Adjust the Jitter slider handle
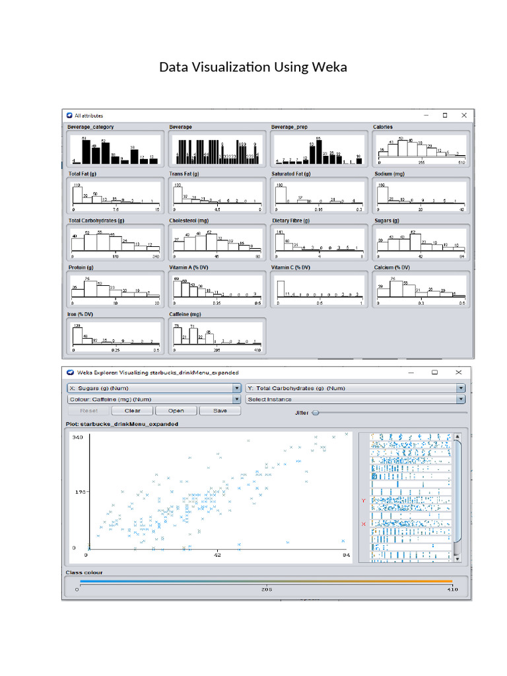This screenshot has height=676, width=507. tap(316, 413)
